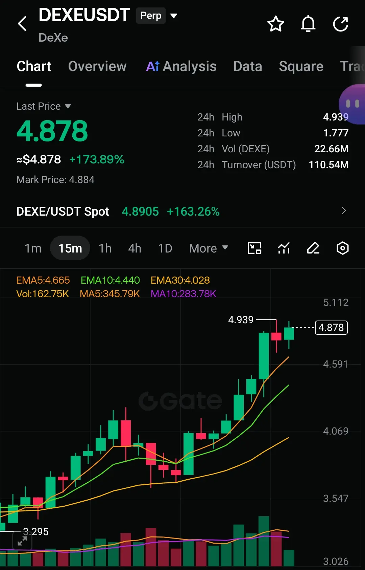This screenshot has height=570, width=365.
Task: Switch to the Data tab
Action: coord(248,66)
